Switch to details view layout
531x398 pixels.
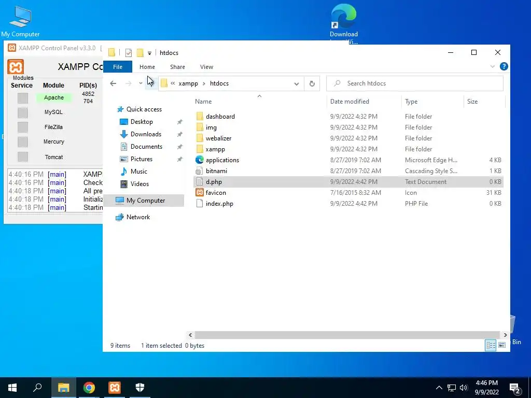(491, 345)
